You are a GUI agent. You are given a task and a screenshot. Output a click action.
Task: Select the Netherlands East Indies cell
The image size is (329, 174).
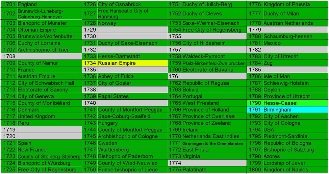tap(214, 136)
